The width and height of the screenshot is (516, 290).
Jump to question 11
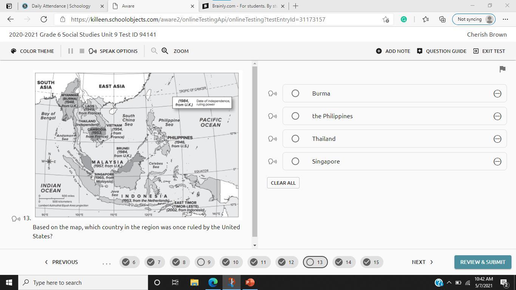pos(259,262)
